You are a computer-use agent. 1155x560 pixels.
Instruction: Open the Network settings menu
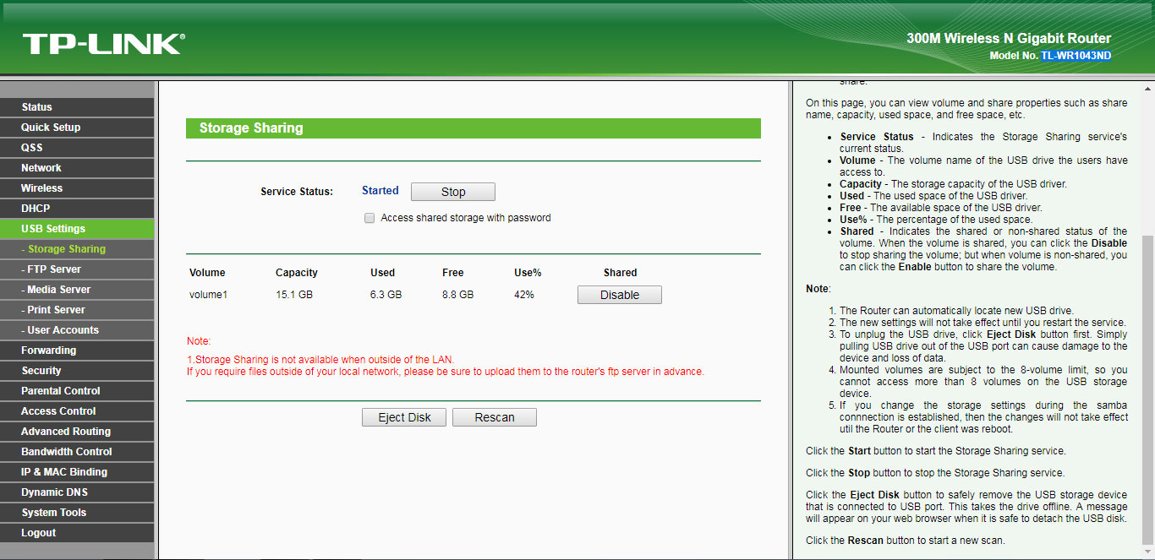click(x=41, y=168)
